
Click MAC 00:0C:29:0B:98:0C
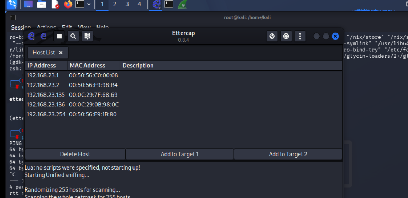click(94, 105)
